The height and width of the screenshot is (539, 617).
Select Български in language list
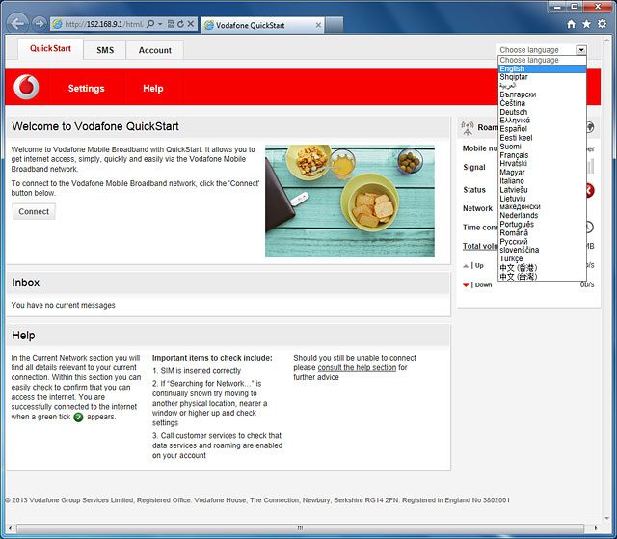(542, 94)
